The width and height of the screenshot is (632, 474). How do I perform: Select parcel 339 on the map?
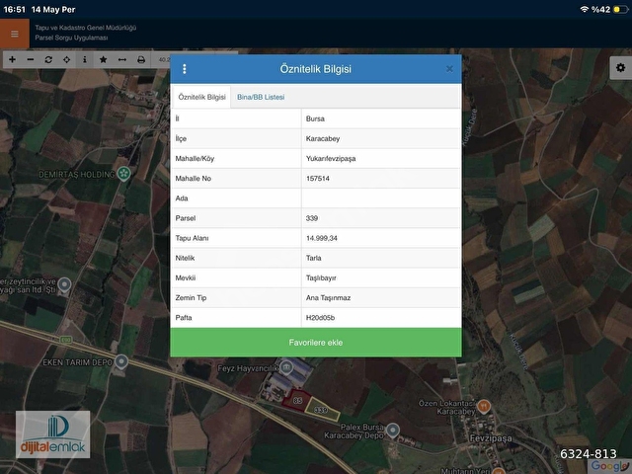coord(321,410)
